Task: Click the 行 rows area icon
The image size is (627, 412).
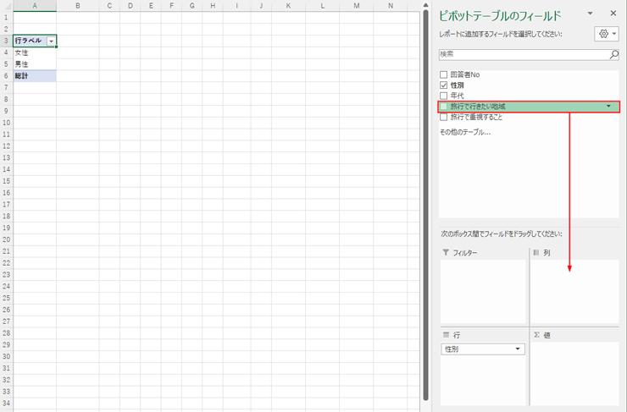Action: (x=446, y=335)
